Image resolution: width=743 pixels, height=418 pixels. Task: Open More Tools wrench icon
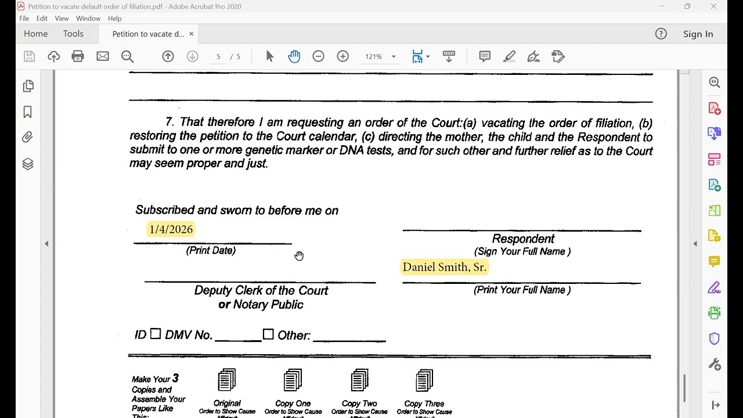pyautogui.click(x=715, y=365)
